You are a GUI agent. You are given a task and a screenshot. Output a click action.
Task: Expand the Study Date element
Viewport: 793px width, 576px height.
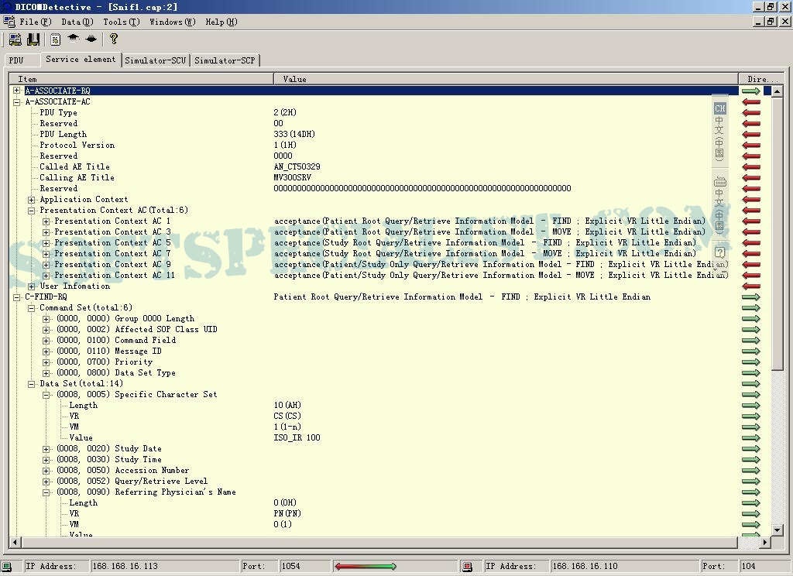pos(46,448)
